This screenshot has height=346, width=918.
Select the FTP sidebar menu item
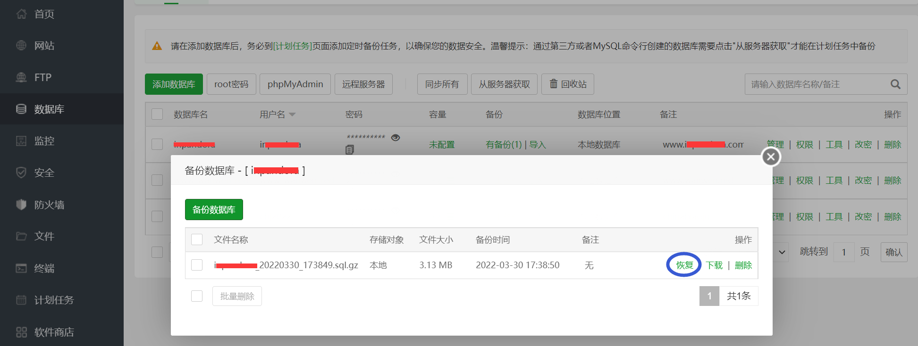click(42, 77)
